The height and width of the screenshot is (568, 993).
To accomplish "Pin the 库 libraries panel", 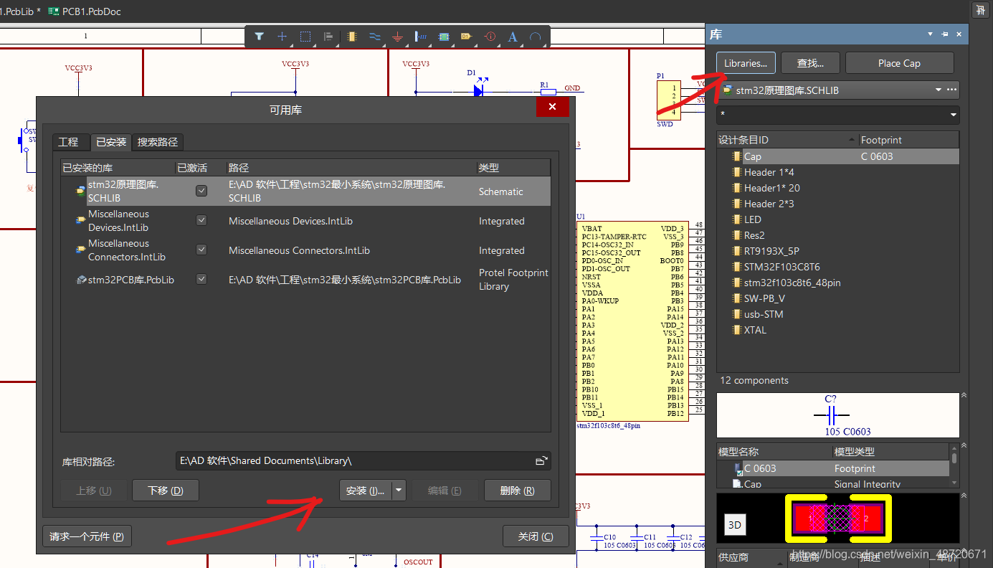I will click(x=944, y=34).
